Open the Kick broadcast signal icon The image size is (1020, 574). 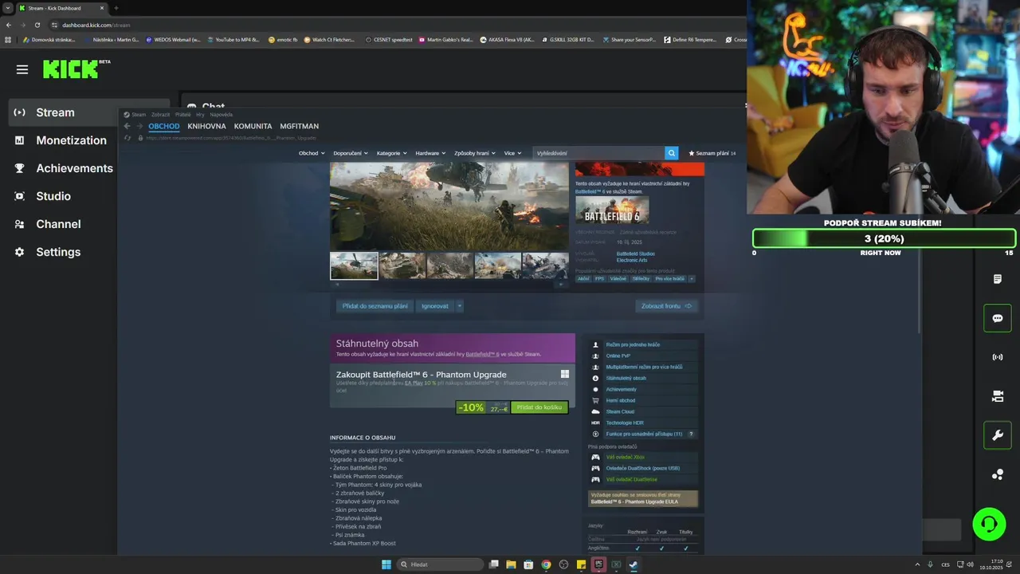(998, 357)
